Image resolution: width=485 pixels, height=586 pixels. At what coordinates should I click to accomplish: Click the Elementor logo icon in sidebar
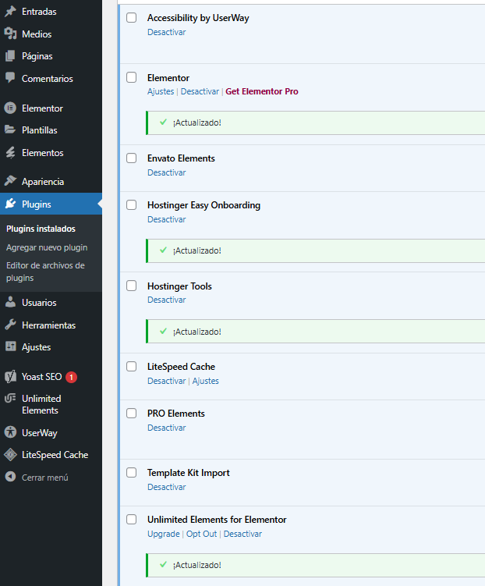click(x=10, y=108)
